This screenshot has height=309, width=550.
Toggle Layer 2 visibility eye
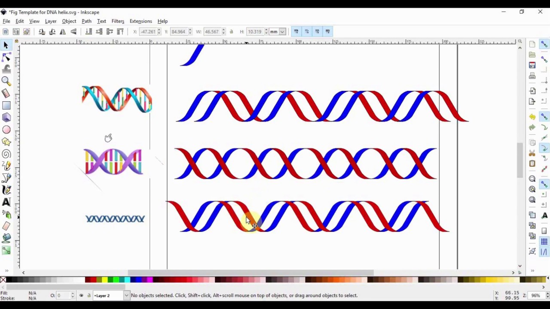(x=81, y=295)
